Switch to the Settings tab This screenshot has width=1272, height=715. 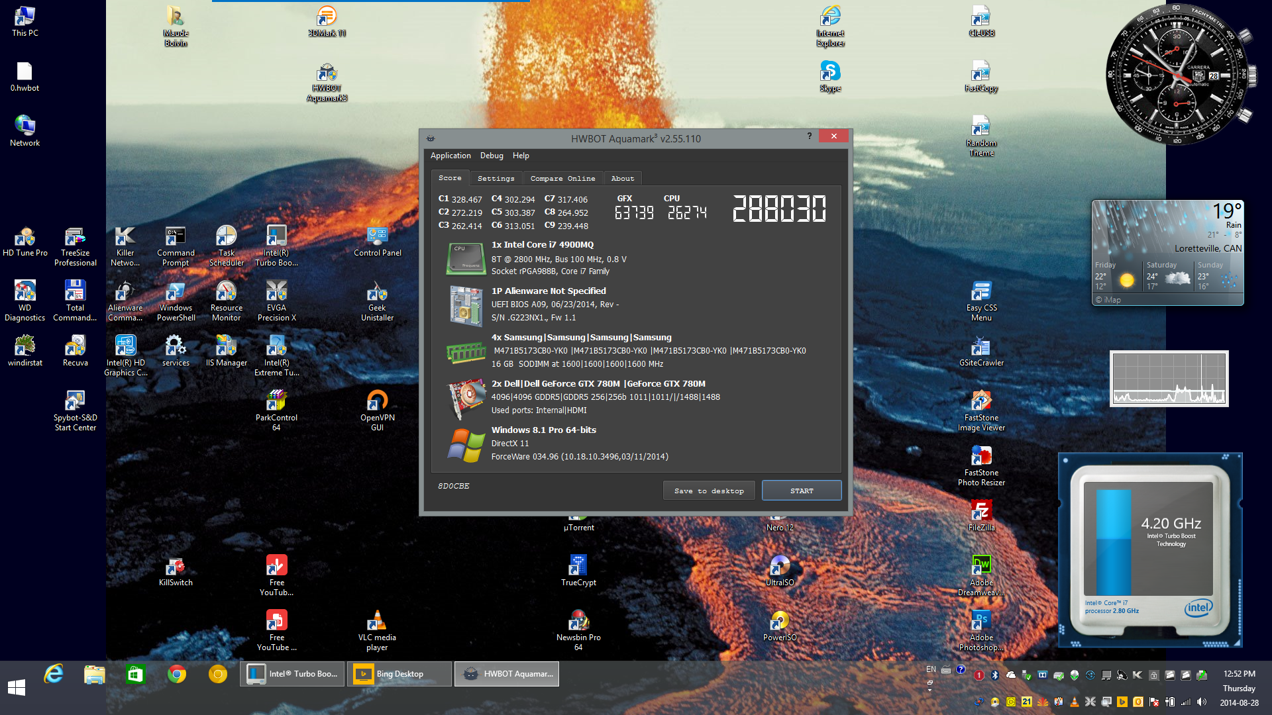pyautogui.click(x=496, y=178)
